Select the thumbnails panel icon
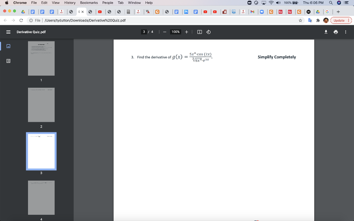This screenshot has width=354, height=221. point(9,46)
